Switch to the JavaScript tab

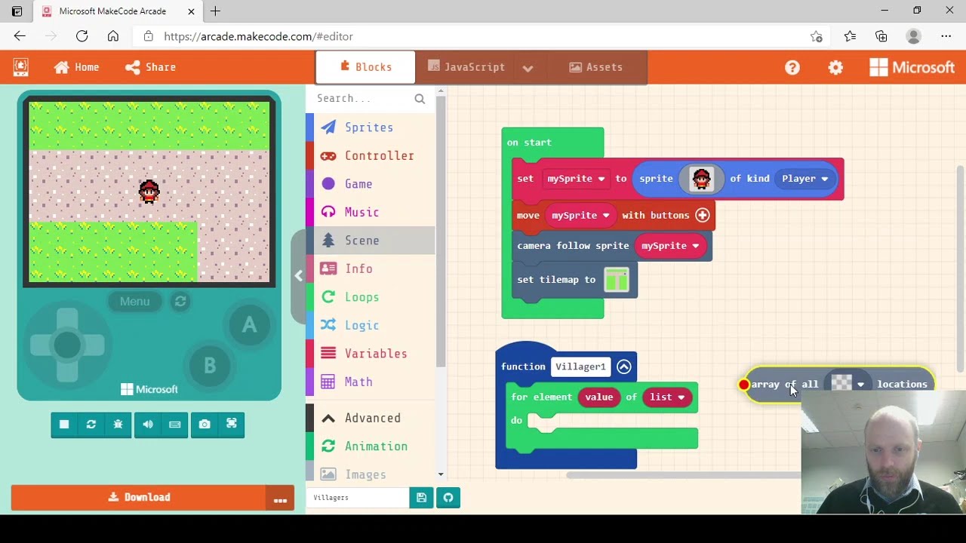(466, 67)
